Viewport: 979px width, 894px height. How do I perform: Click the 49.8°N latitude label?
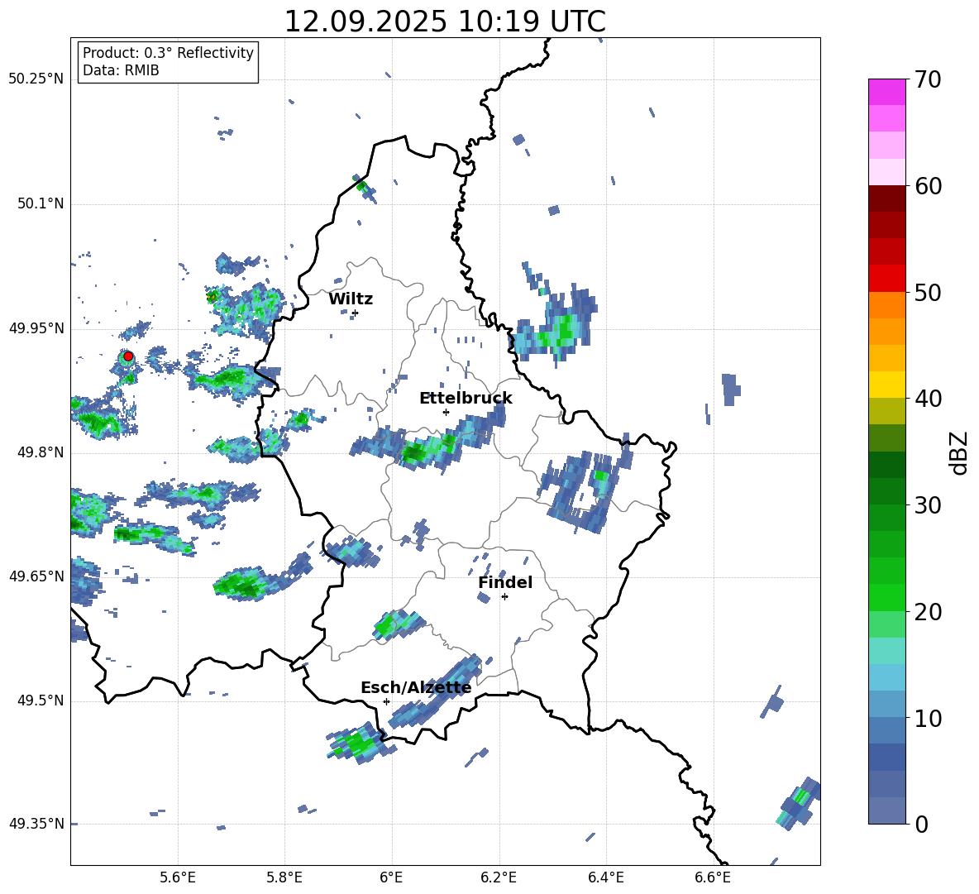pyautogui.click(x=41, y=452)
